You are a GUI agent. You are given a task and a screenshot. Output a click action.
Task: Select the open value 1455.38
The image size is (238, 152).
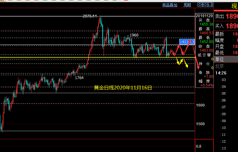(x=206, y=24)
